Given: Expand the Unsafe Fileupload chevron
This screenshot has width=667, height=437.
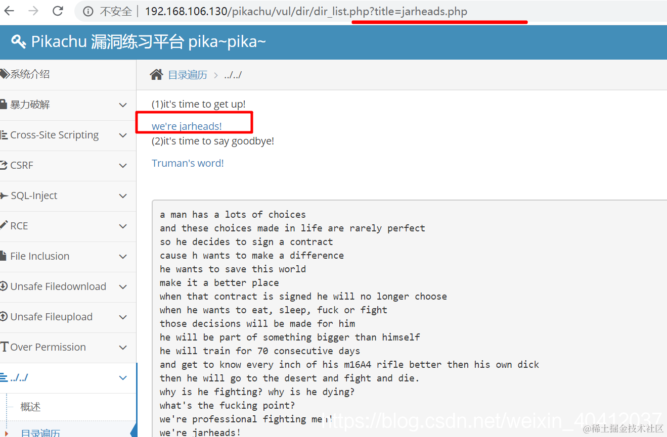Looking at the screenshot, I should coord(122,317).
